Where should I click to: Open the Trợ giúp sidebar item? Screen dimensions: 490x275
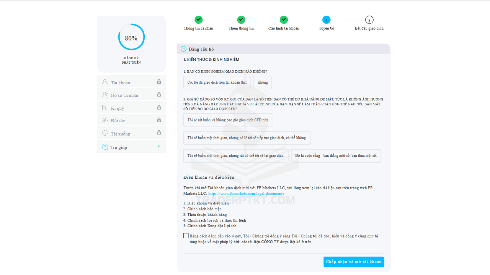[x=131, y=147]
